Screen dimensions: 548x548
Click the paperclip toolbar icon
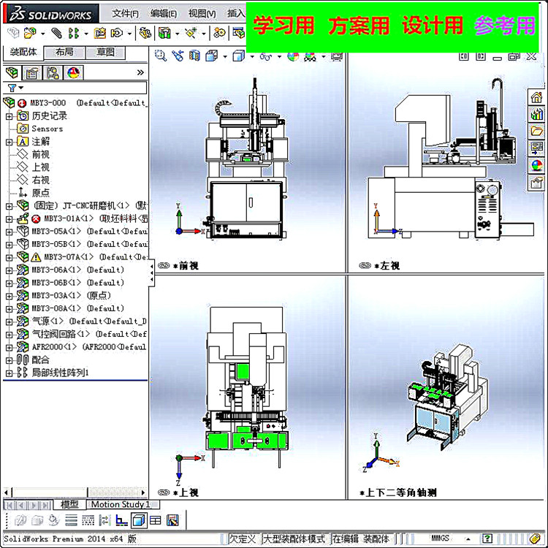pos(56,33)
